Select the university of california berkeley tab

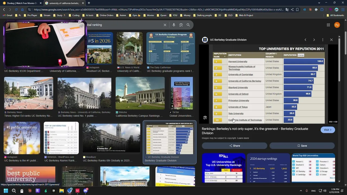click(x=64, y=3)
